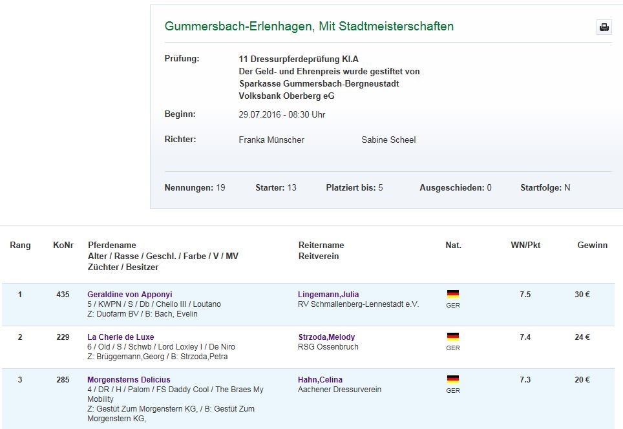Open the La Cherie de Luxe horse link
Image resolution: width=623 pixels, height=429 pixels.
coord(120,337)
